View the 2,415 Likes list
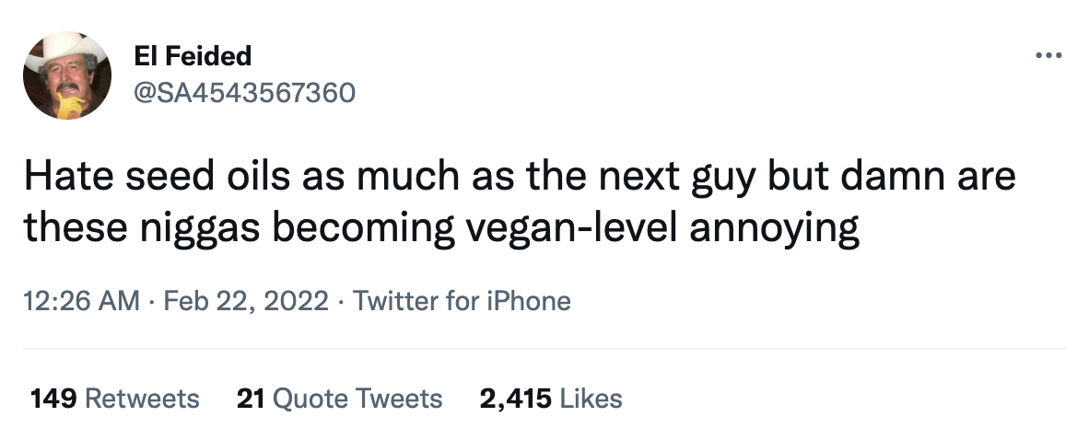 (x=551, y=399)
